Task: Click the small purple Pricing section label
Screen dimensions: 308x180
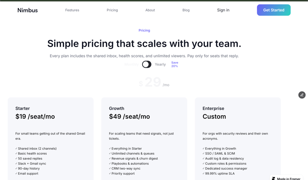Action: coord(144,30)
